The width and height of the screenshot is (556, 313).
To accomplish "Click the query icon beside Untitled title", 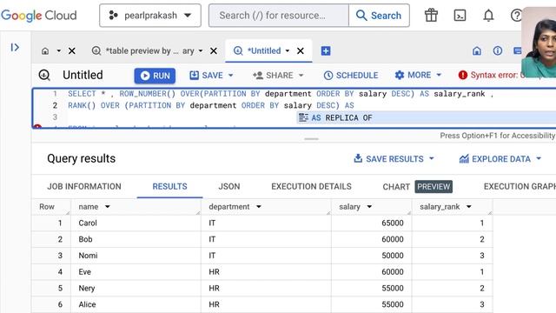I will pos(44,76).
